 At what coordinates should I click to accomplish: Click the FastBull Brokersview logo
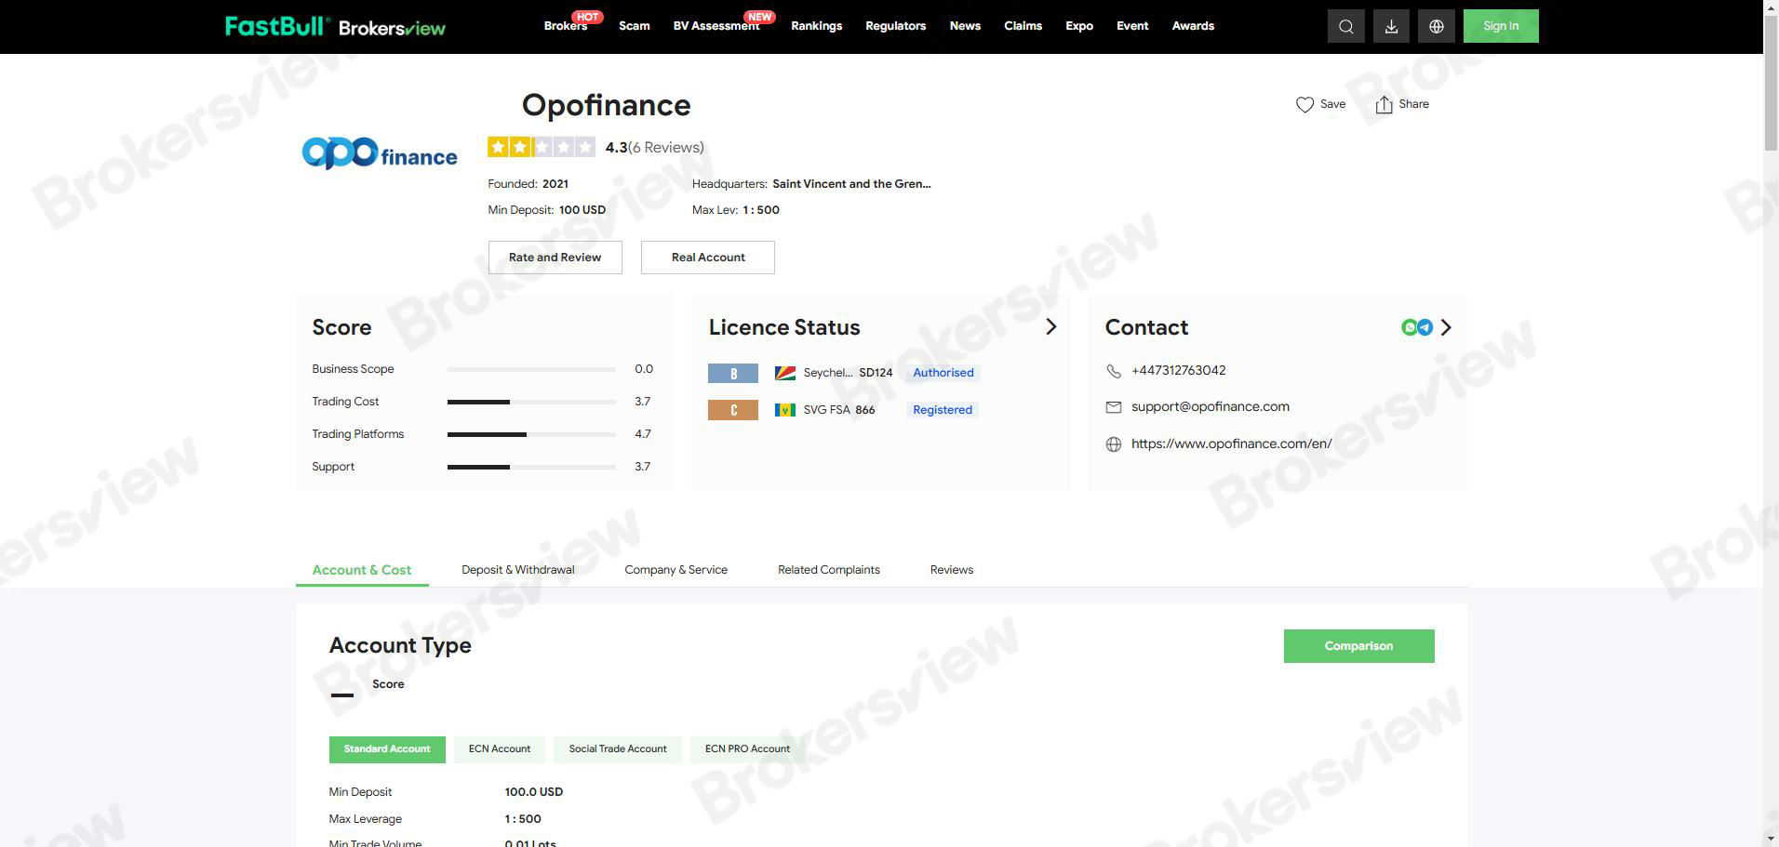click(336, 26)
